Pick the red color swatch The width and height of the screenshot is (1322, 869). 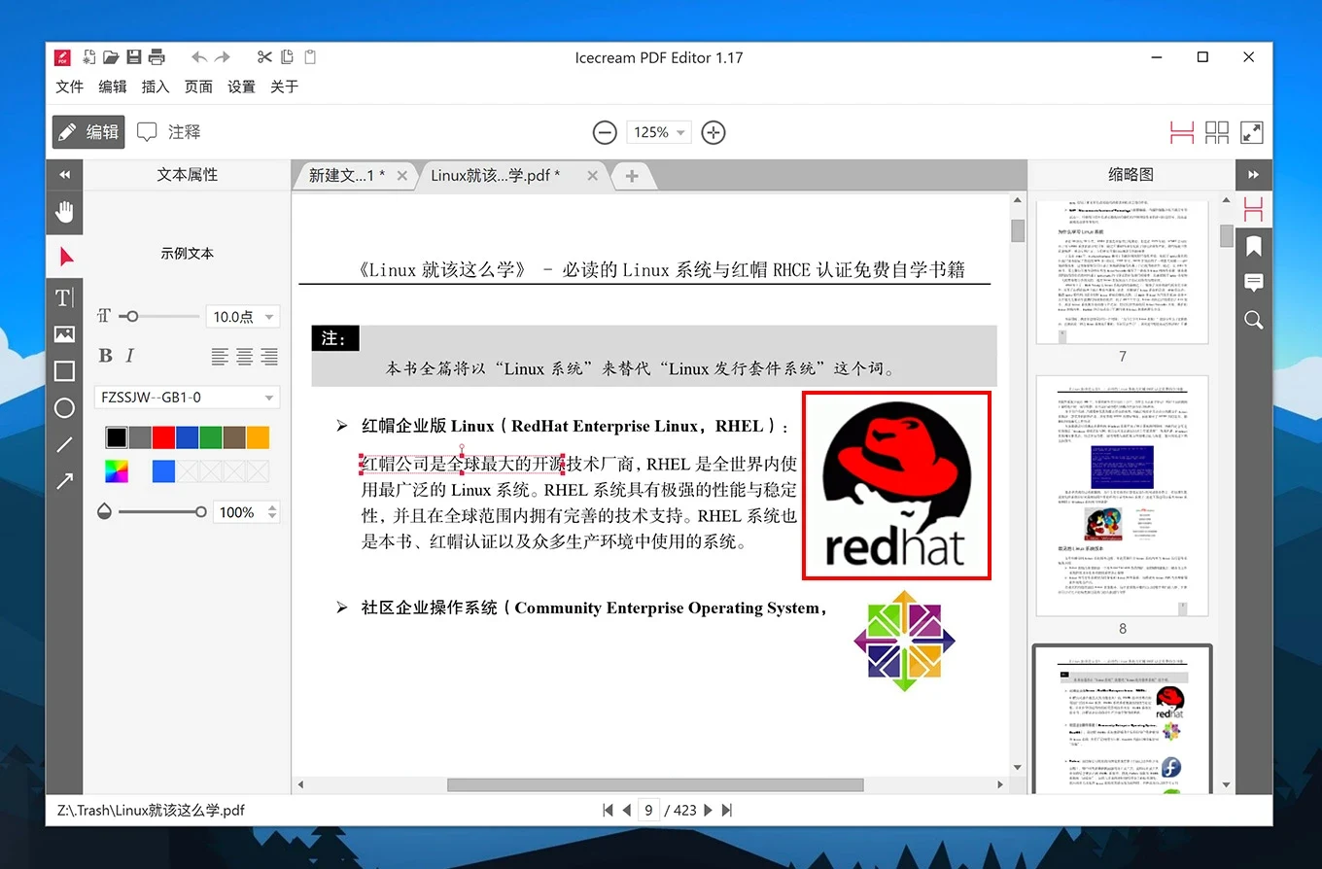(163, 437)
